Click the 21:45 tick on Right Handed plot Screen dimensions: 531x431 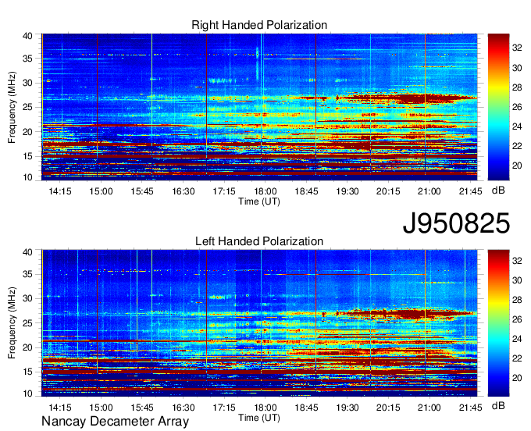click(470, 191)
